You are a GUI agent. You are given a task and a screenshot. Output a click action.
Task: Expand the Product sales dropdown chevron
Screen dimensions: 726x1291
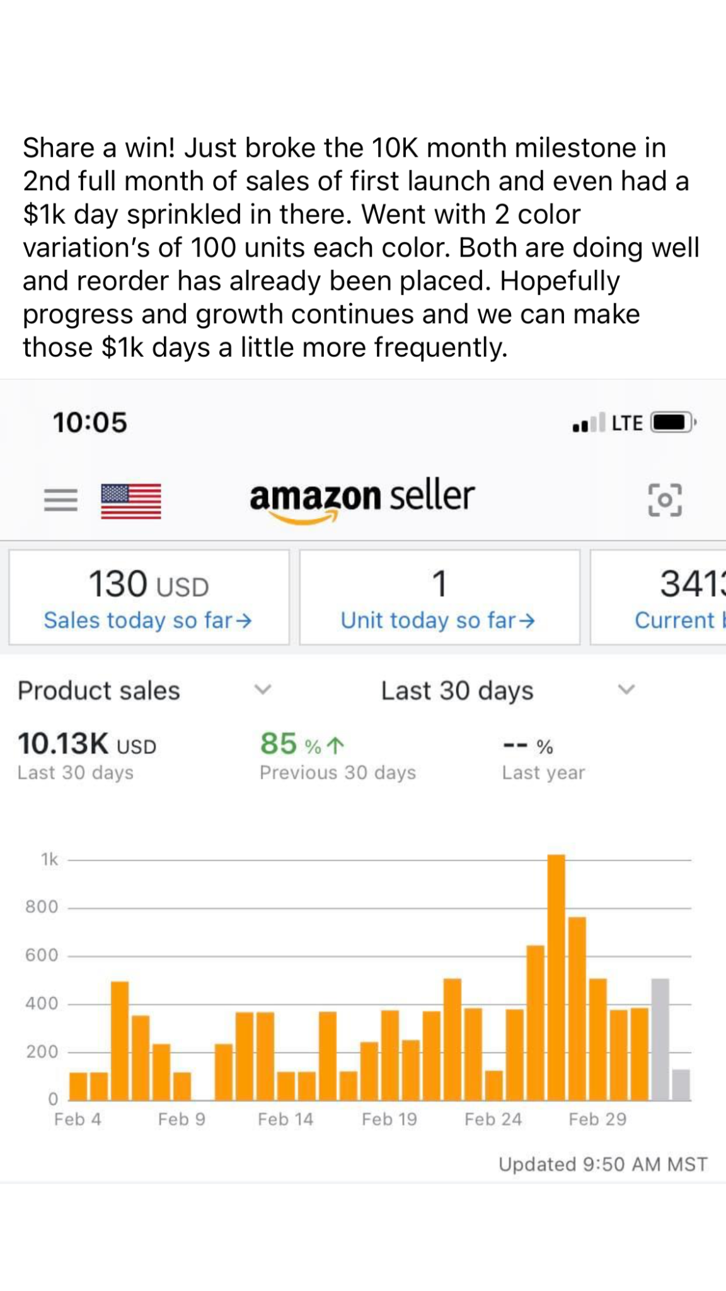point(262,690)
